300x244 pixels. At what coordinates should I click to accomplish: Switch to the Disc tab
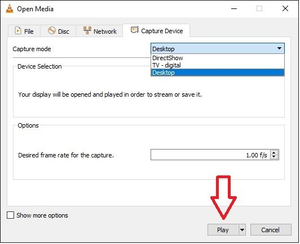click(58, 31)
